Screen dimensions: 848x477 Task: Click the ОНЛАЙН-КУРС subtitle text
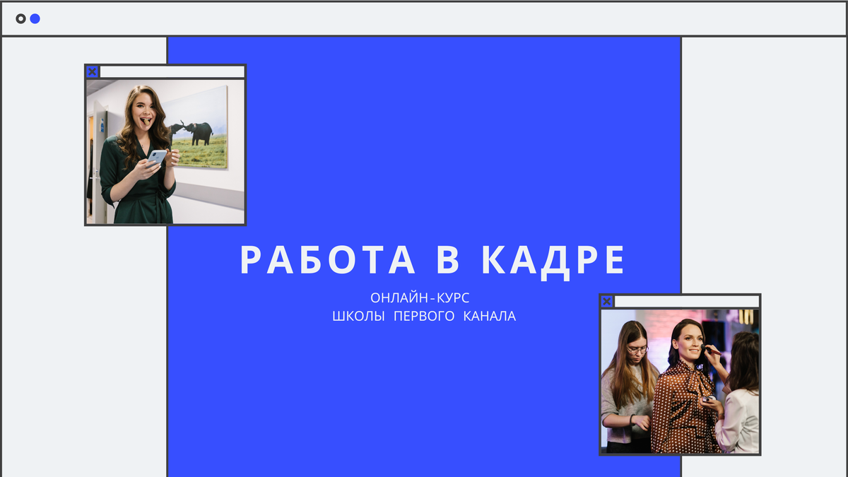(420, 298)
